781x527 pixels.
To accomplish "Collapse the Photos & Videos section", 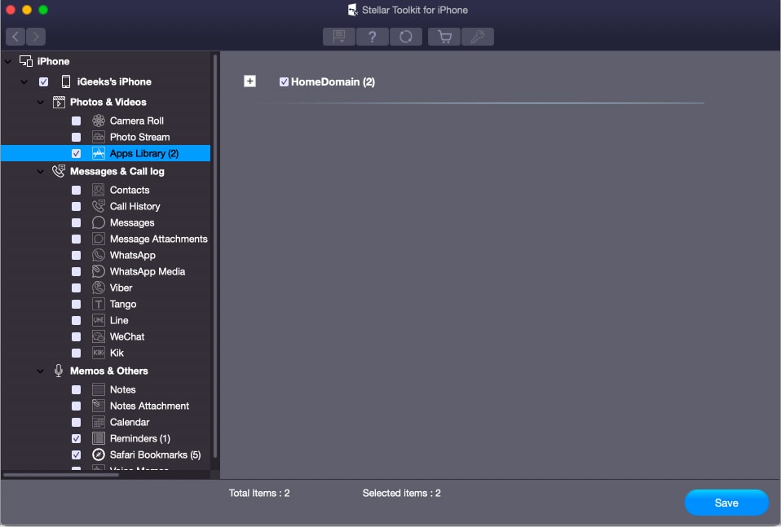I will 40,102.
